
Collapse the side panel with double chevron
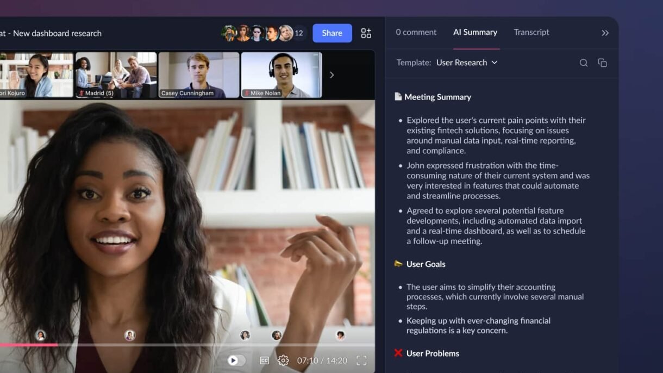click(x=605, y=33)
